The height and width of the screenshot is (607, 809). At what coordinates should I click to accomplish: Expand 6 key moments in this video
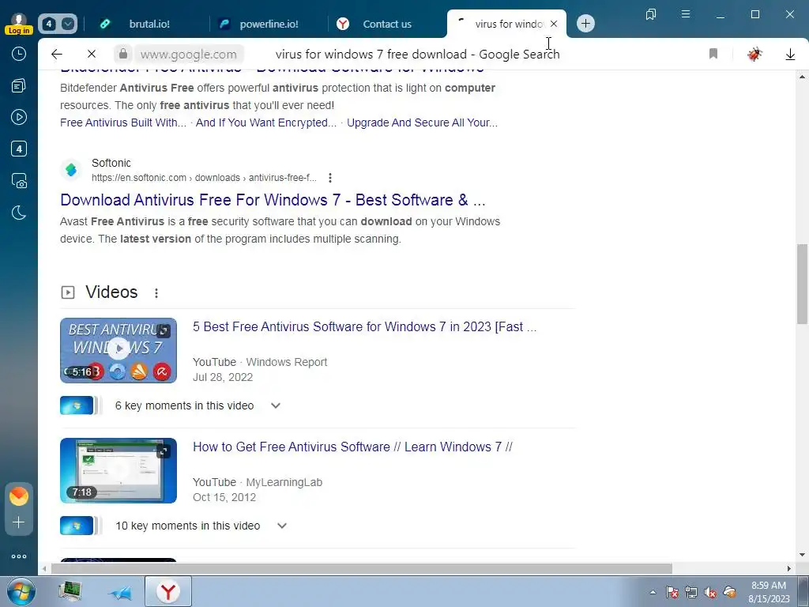tap(276, 405)
